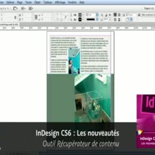
Task: Open the view options dropdown icon
Action: [15, 8]
